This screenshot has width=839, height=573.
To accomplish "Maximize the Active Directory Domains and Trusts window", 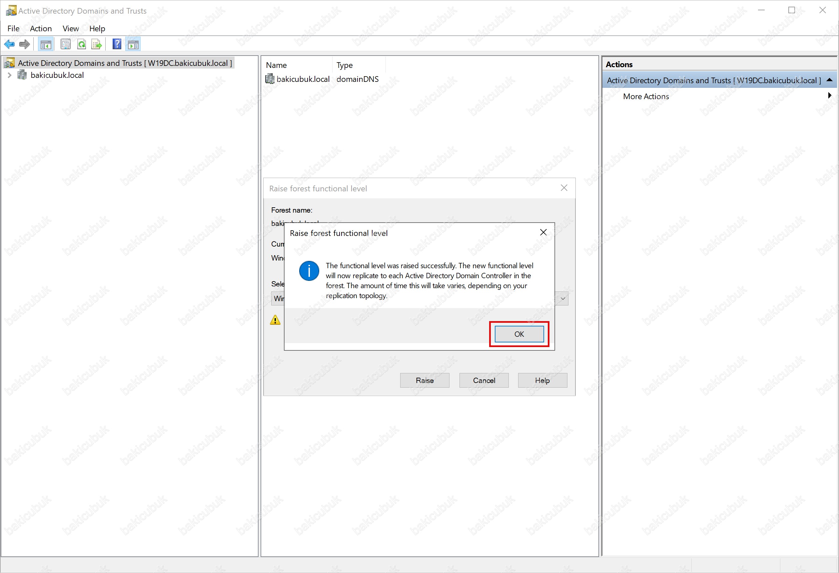I will click(792, 10).
